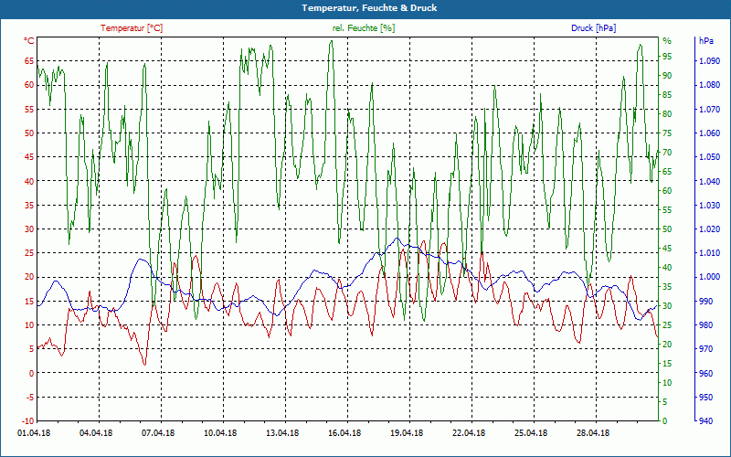The height and width of the screenshot is (457, 731).
Task: Click the '65' temperature axis value
Action: pyautogui.click(x=29, y=60)
